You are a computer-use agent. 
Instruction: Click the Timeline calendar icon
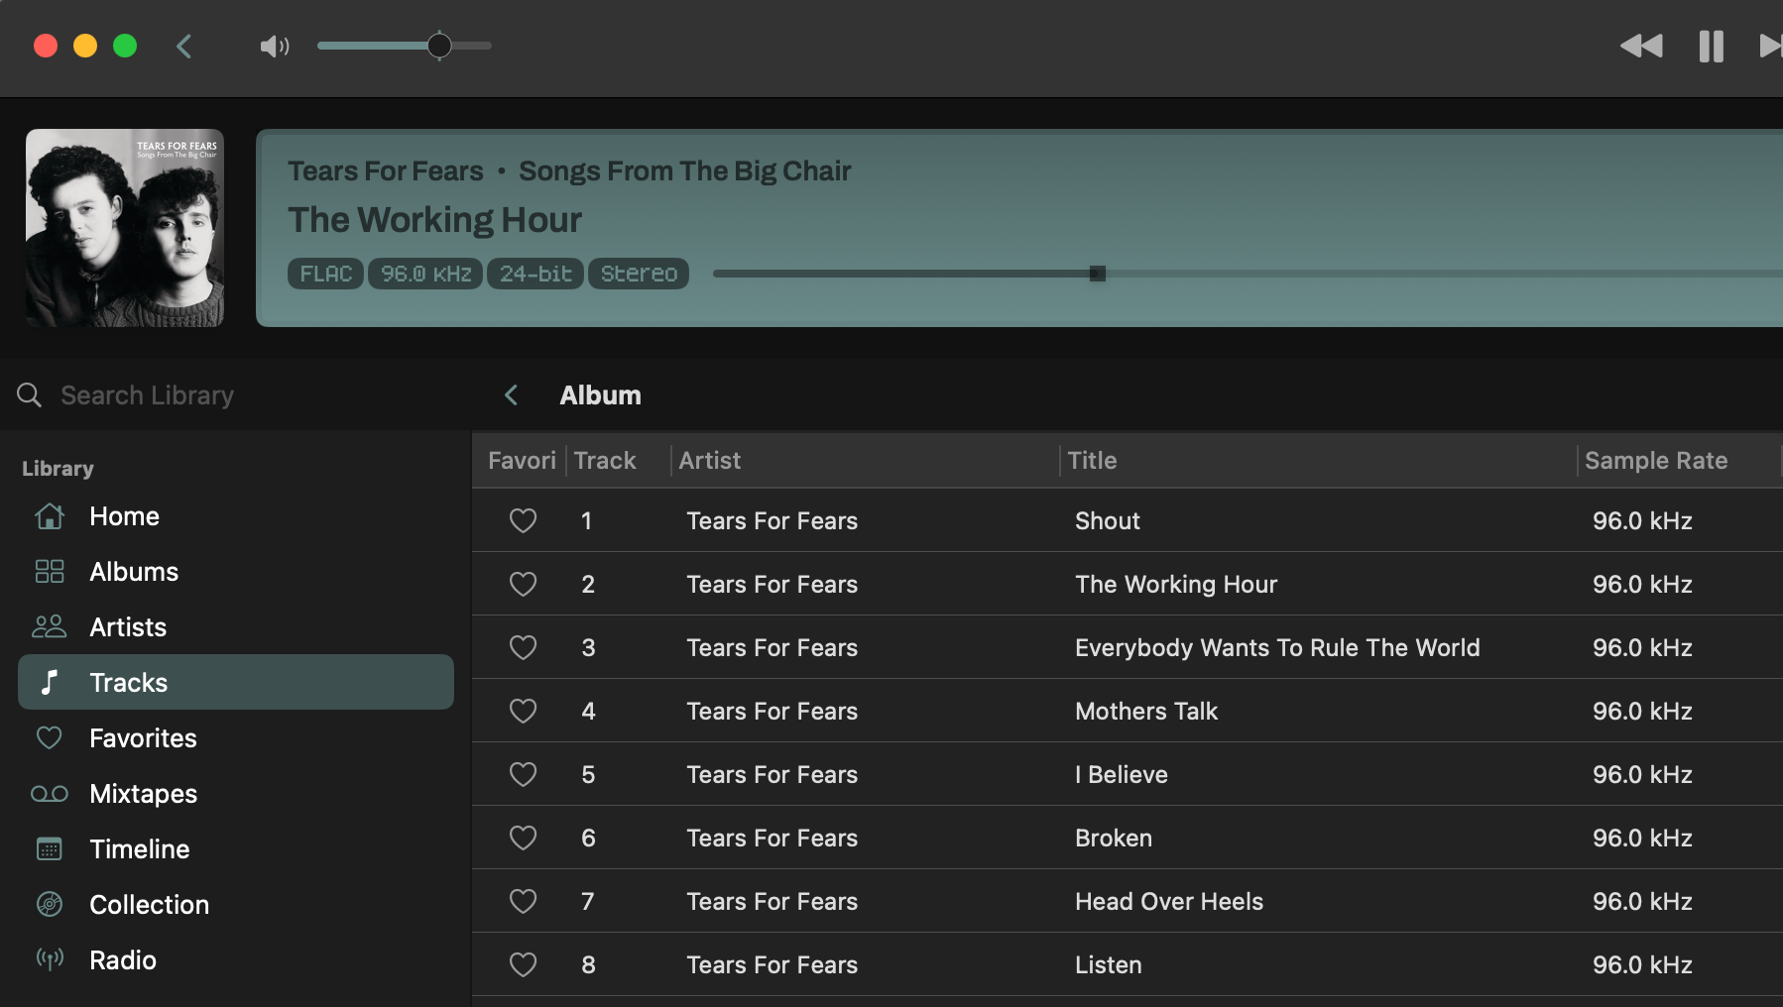tap(50, 849)
